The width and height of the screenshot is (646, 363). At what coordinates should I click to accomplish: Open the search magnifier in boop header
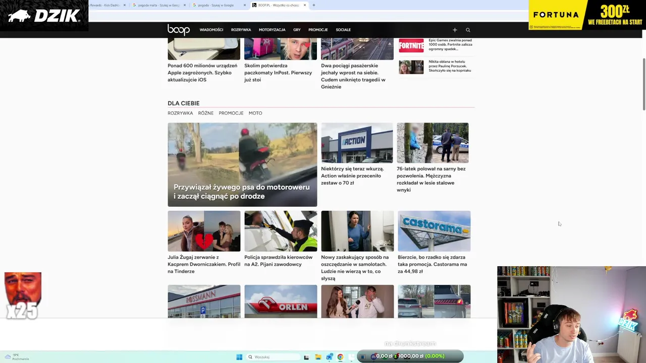[x=468, y=30]
